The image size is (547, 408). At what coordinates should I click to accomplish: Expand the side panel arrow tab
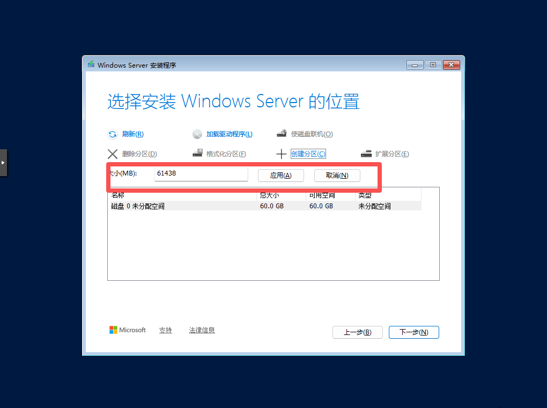coord(3,163)
